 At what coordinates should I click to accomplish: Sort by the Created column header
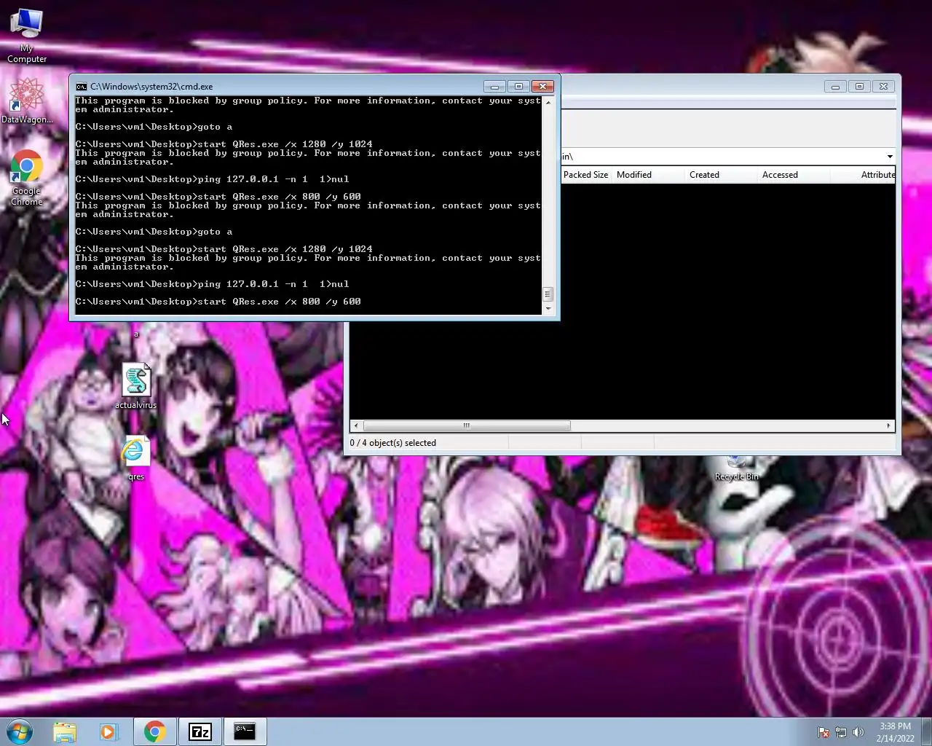pos(721,175)
